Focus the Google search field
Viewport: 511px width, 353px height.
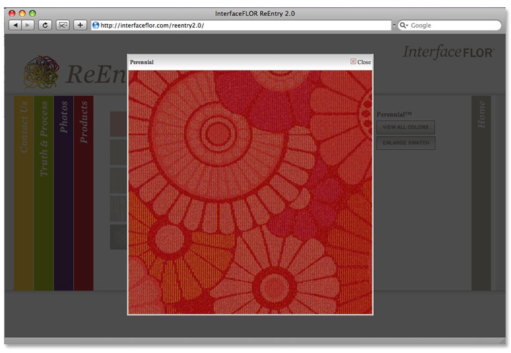(x=449, y=25)
